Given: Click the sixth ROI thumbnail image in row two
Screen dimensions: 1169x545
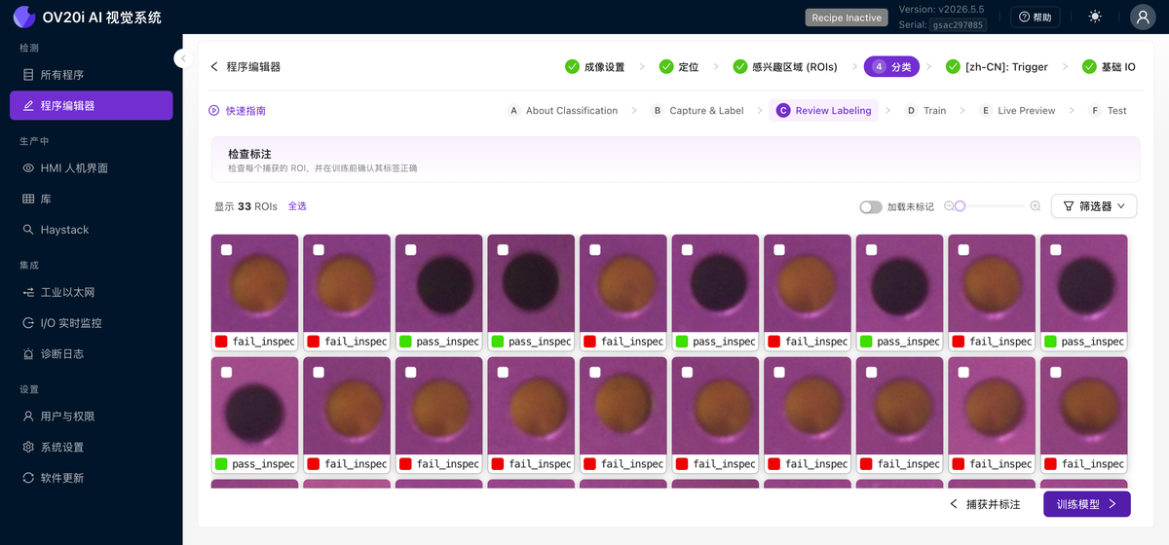Looking at the screenshot, I should click(x=715, y=406).
